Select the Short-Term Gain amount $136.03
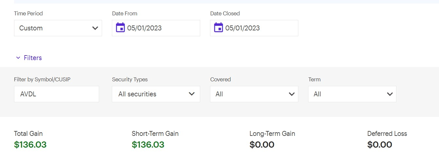The height and width of the screenshot is (162, 439). [x=148, y=145]
